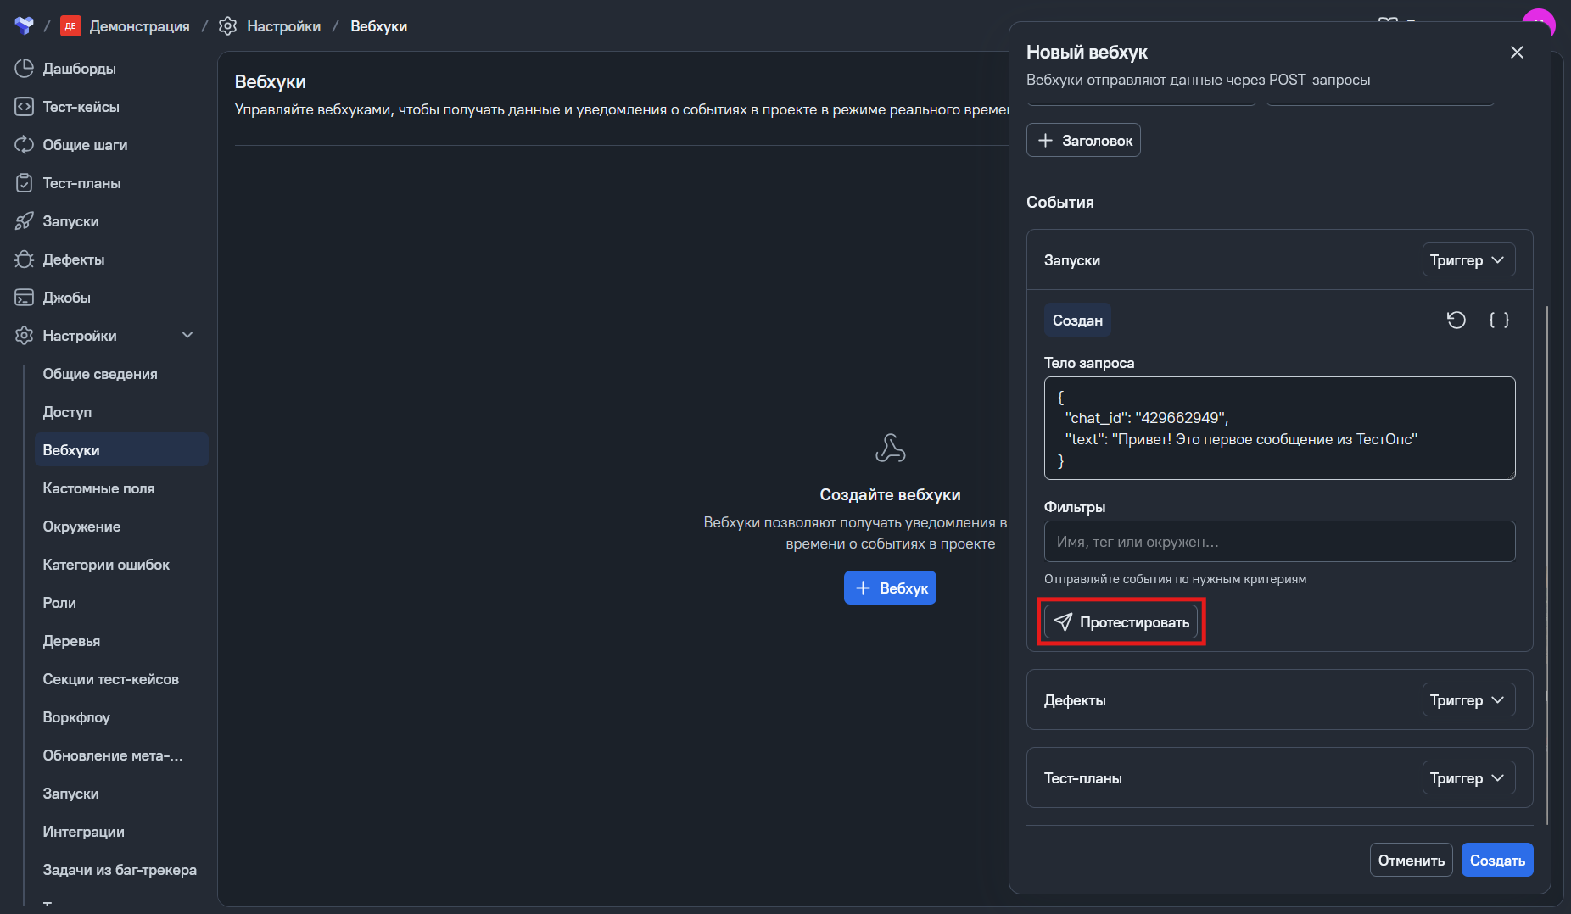
Task: Open Джобы from the sidebar
Action: coord(66,298)
